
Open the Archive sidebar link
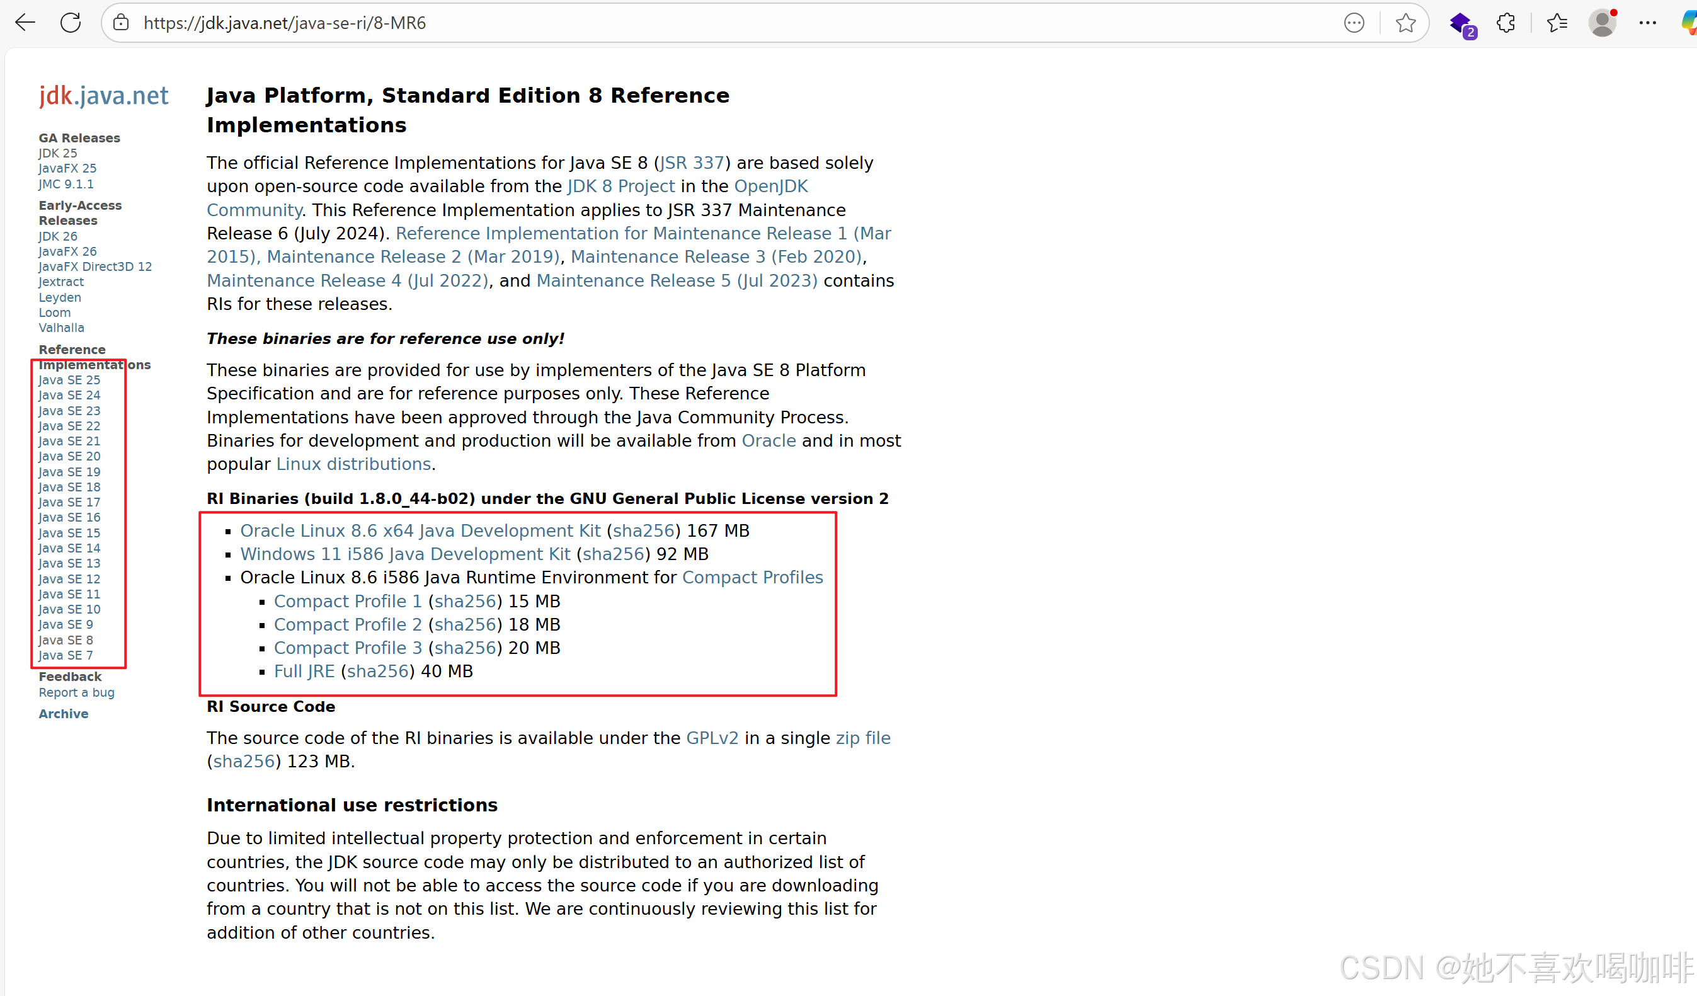click(63, 714)
